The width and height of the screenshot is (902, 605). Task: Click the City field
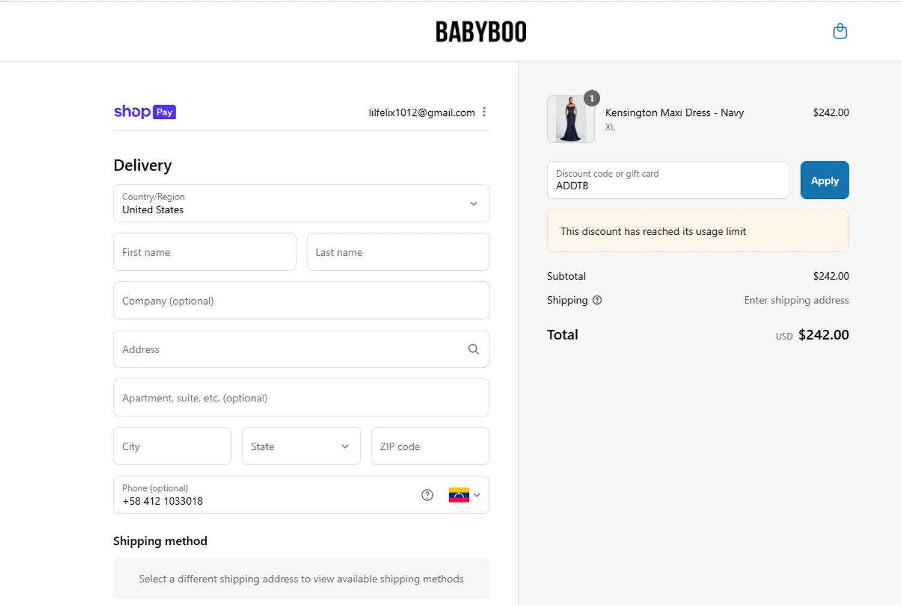pos(172,446)
